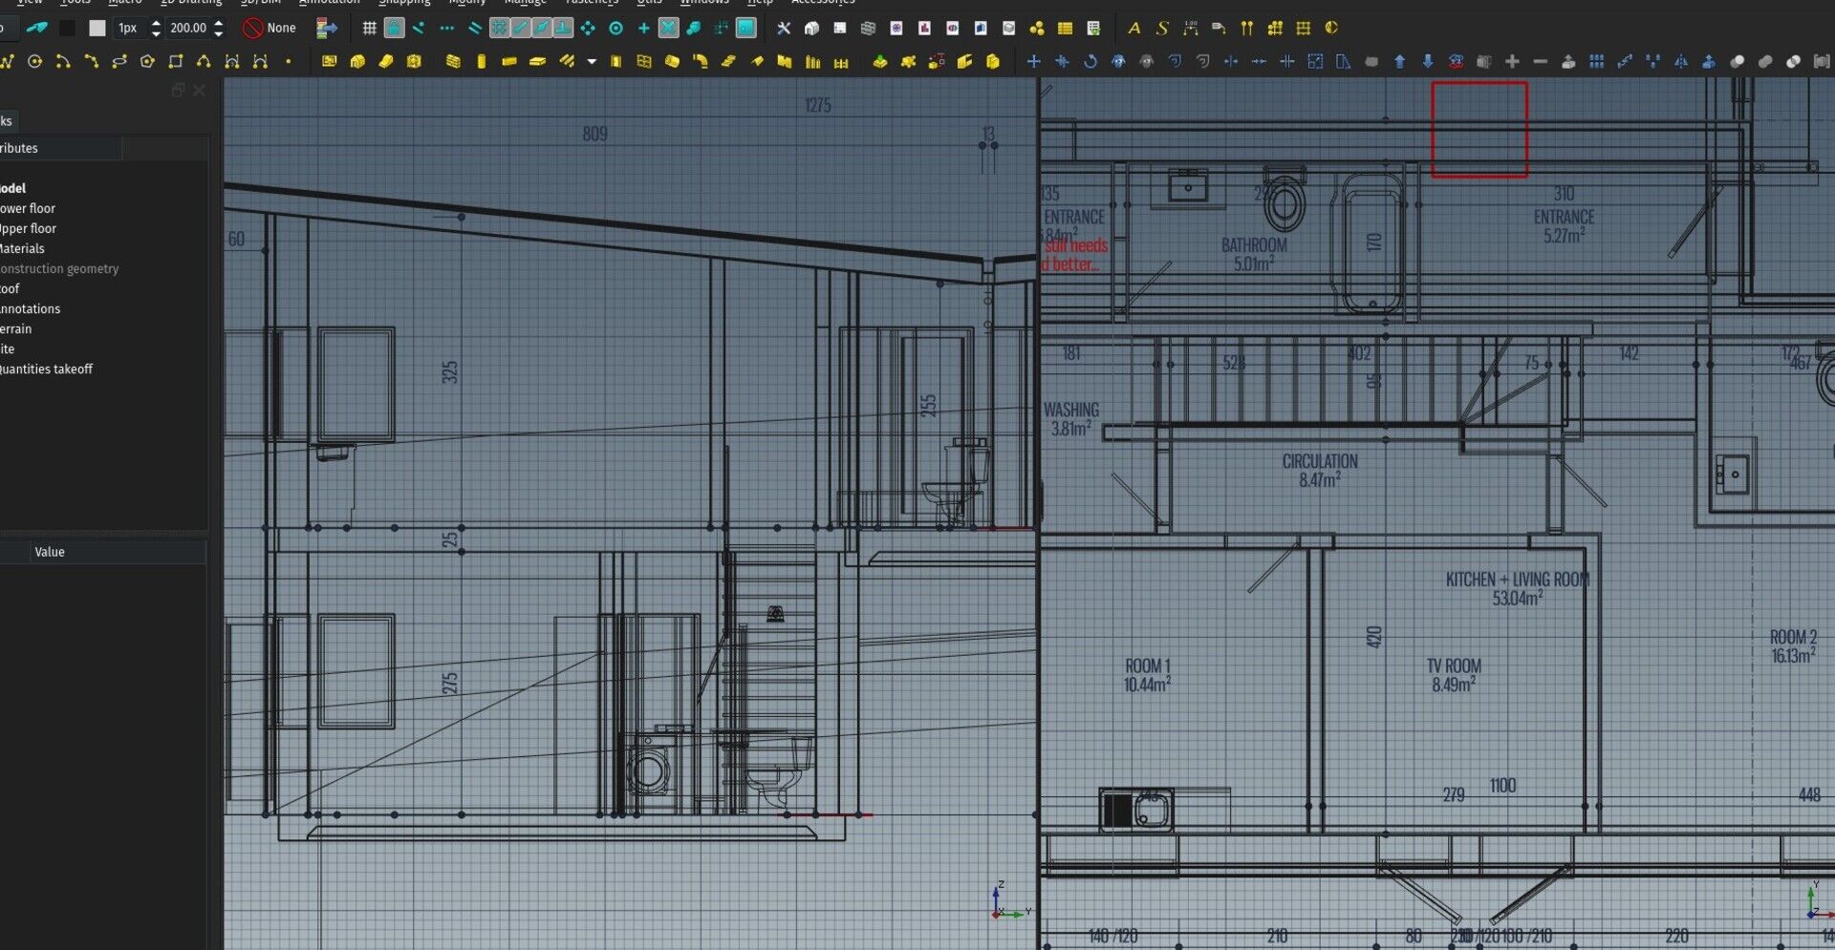Insert a door with the door tool

[616, 61]
